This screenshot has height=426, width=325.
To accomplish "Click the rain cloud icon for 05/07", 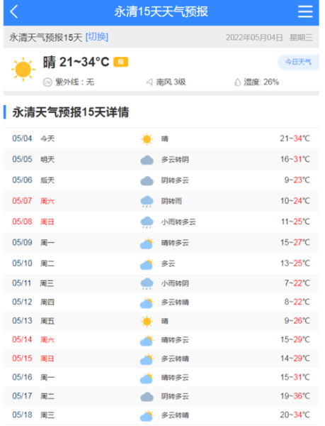I will pos(147,202).
